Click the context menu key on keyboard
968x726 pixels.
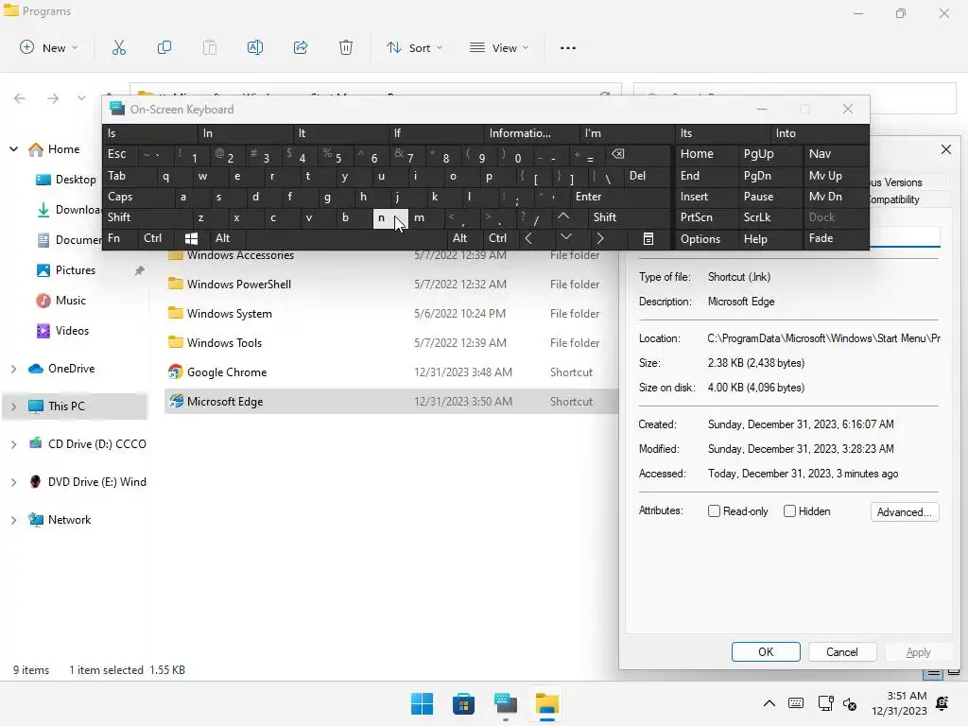coord(648,238)
